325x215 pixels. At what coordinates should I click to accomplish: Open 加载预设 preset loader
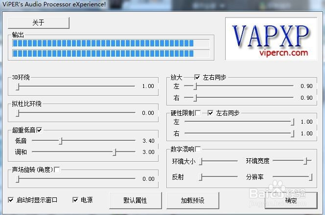[192, 200]
